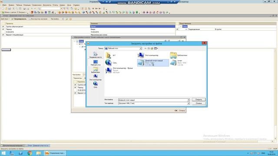Open the 'Справочники' menu

click(36, 5)
